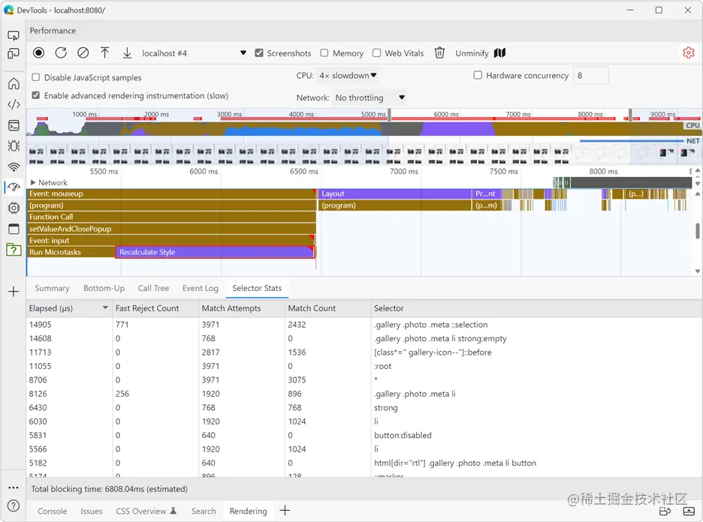The height and width of the screenshot is (522, 703).
Task: Switch to the Bottom-Up tab
Action: point(104,288)
